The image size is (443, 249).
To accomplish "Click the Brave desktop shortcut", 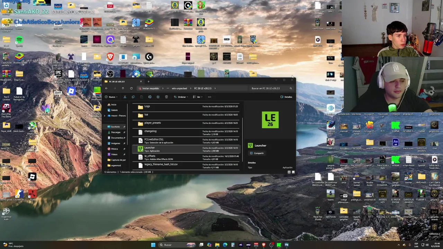I will 110,58.
